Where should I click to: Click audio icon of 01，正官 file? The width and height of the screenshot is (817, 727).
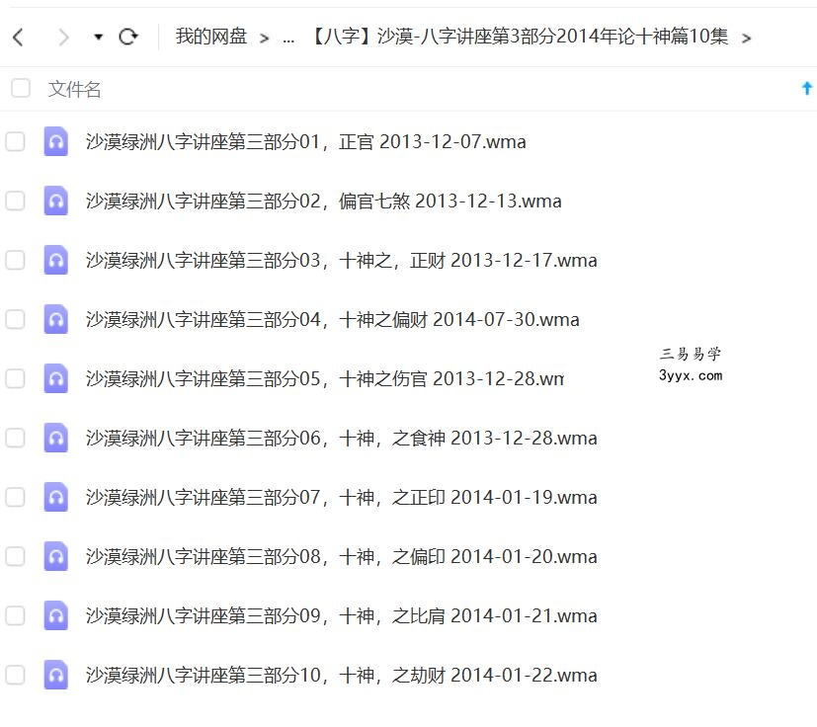(55, 141)
